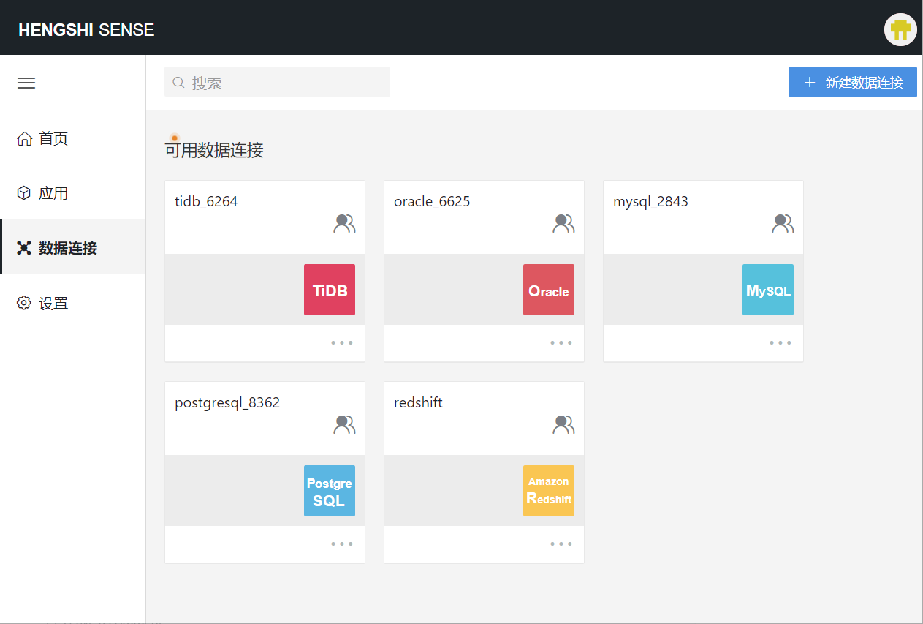Click the shared users icon on oracle_6625
The height and width of the screenshot is (624, 923).
coord(563,223)
